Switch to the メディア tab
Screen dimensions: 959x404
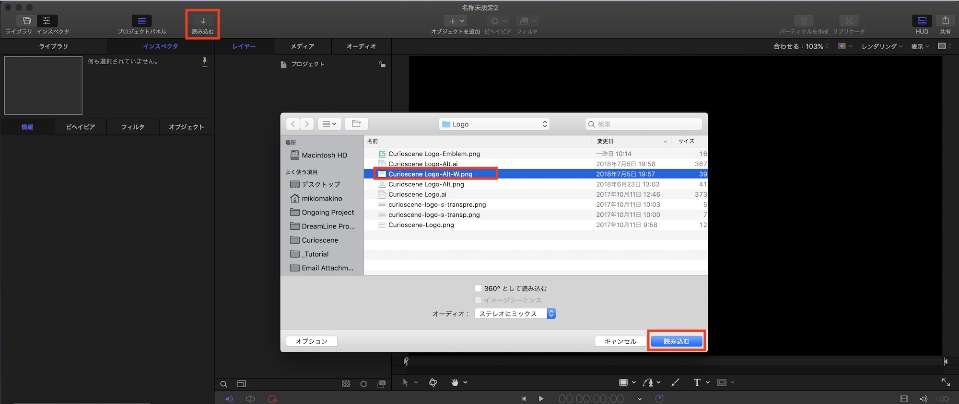point(302,46)
